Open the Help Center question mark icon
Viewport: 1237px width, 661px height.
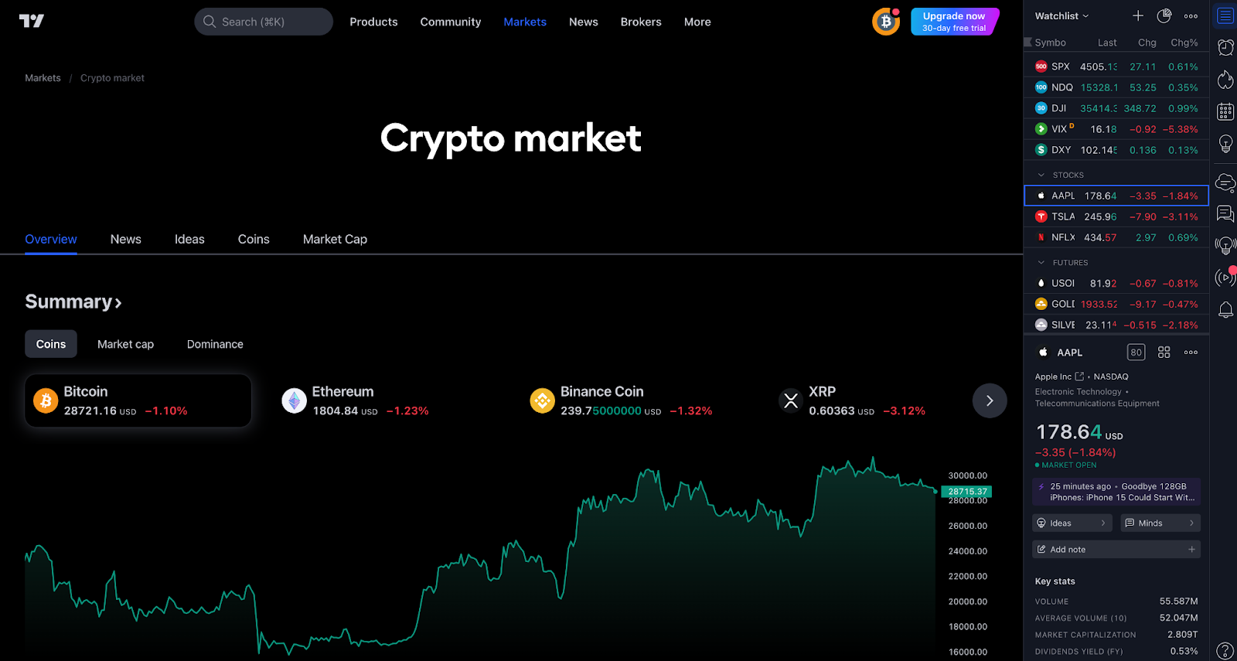1225,651
